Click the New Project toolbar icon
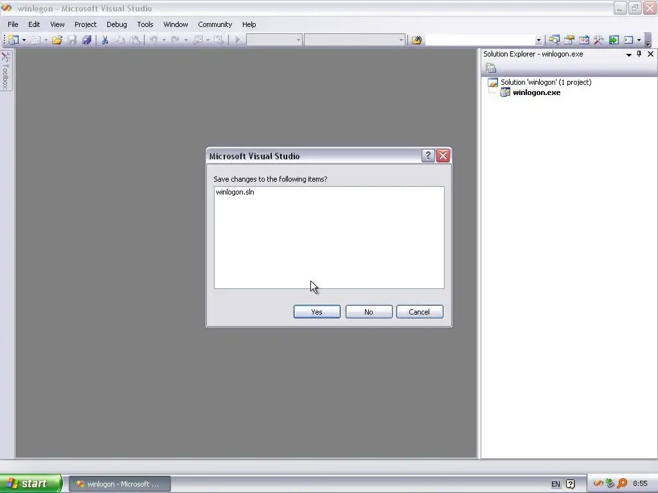 pos(13,40)
